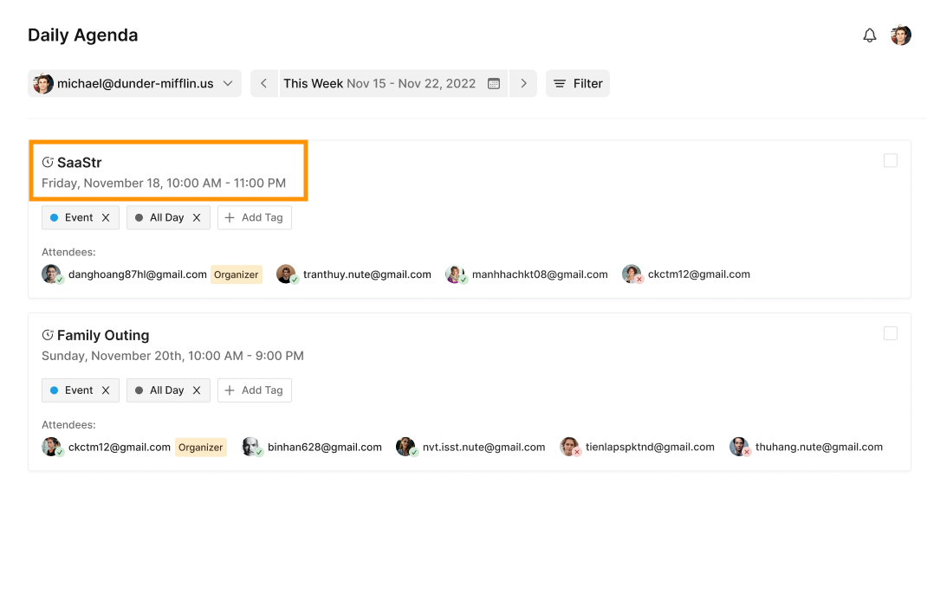Go to the next week
Screen dimensions: 927x606
coord(523,83)
